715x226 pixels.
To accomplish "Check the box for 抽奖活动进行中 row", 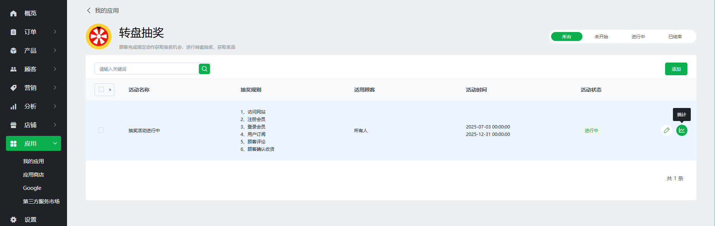I will pyautogui.click(x=101, y=130).
